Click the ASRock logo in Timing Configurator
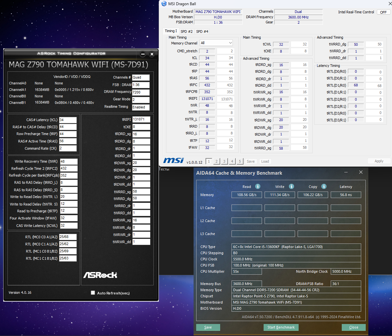 click(x=100, y=275)
